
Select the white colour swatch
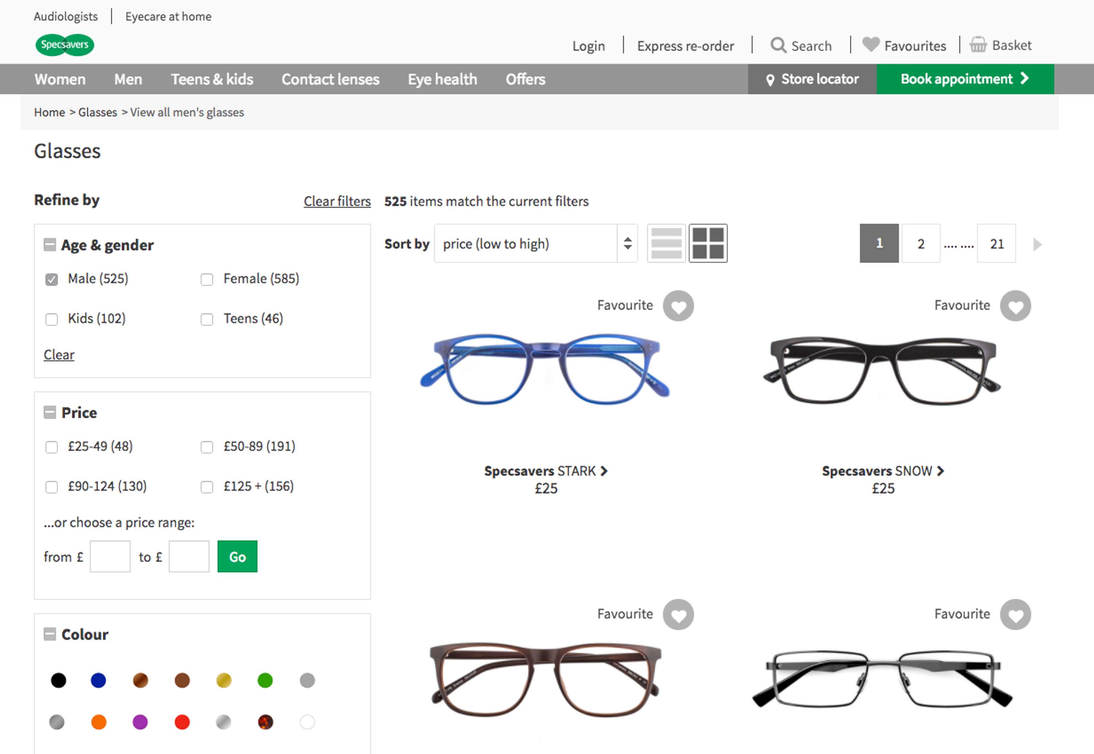(x=307, y=722)
